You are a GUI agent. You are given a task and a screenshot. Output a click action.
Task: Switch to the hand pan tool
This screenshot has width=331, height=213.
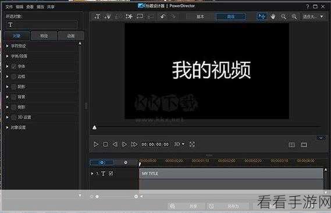click(273, 16)
